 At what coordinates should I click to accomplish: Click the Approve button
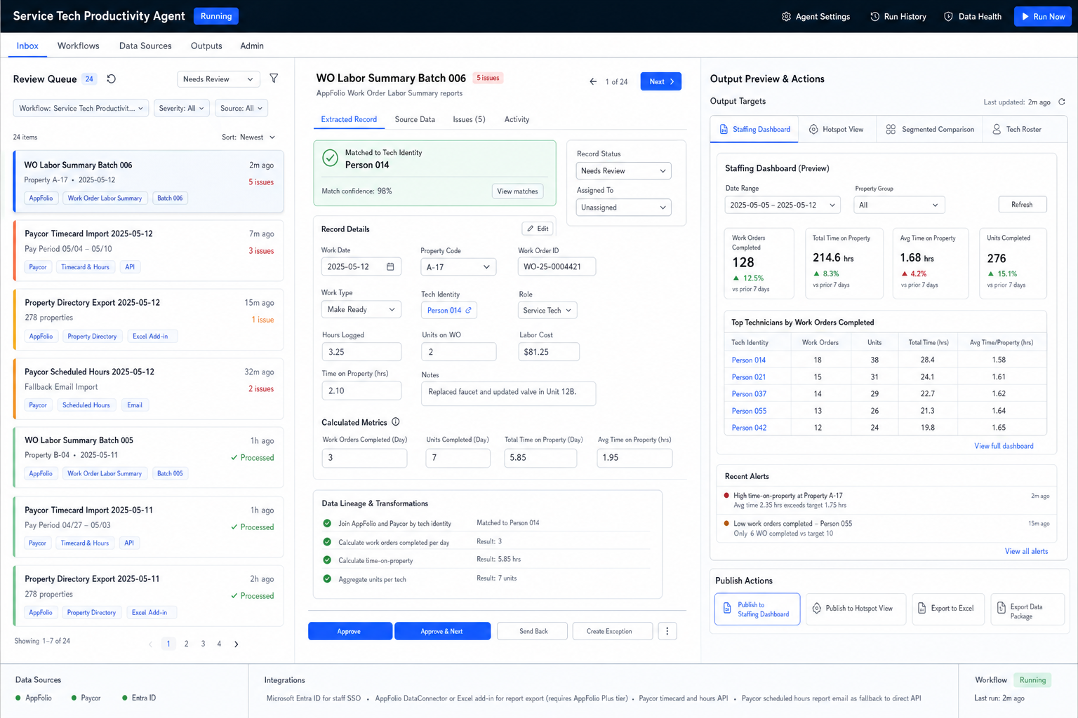350,631
